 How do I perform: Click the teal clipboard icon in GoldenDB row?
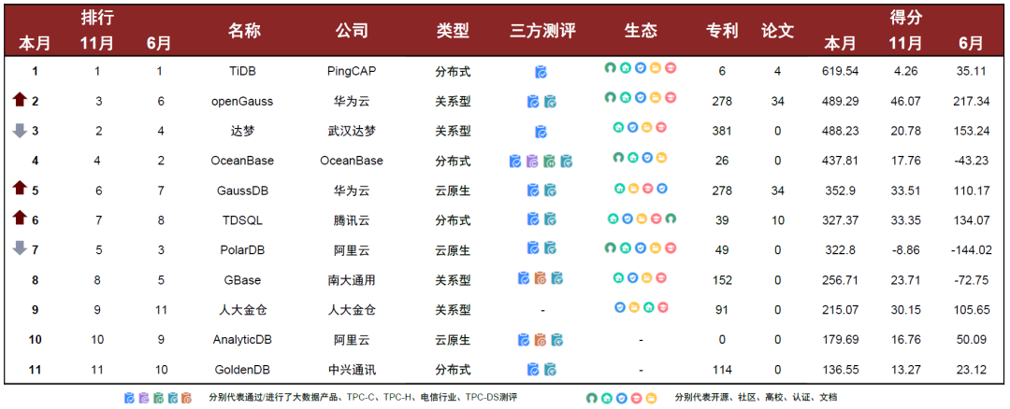click(550, 369)
